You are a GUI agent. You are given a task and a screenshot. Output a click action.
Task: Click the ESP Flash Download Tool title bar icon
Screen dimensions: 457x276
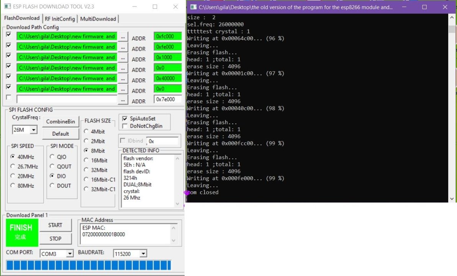tap(8, 7)
